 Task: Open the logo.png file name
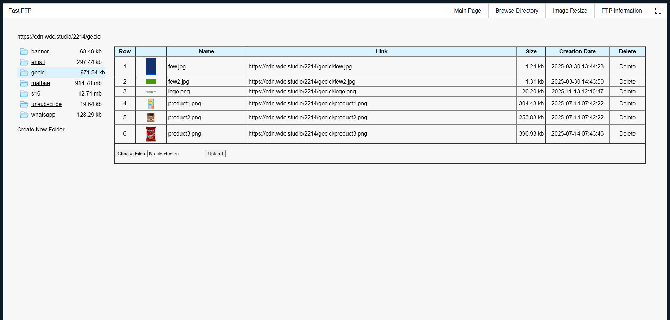pyautogui.click(x=179, y=91)
